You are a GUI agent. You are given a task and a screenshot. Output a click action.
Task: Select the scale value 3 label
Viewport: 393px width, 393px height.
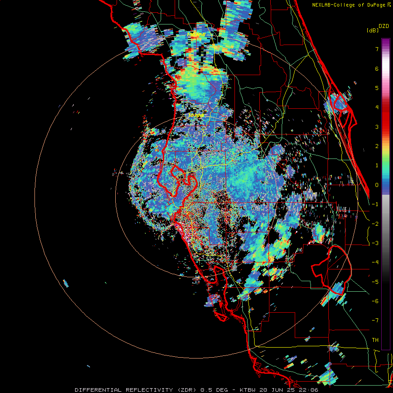[377, 127]
